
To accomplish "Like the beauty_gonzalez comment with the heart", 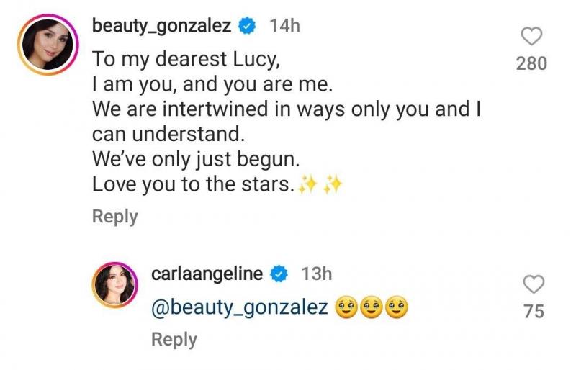I will [531, 37].
